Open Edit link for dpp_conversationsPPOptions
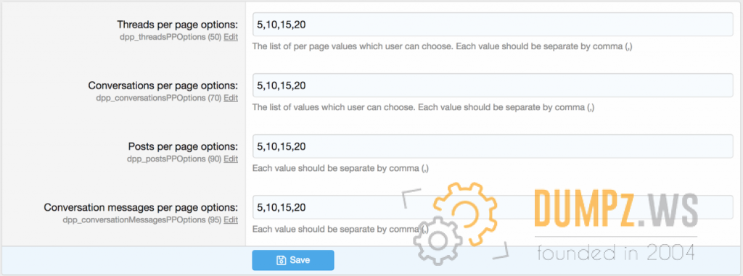The height and width of the screenshot is (276, 743). coord(231,98)
